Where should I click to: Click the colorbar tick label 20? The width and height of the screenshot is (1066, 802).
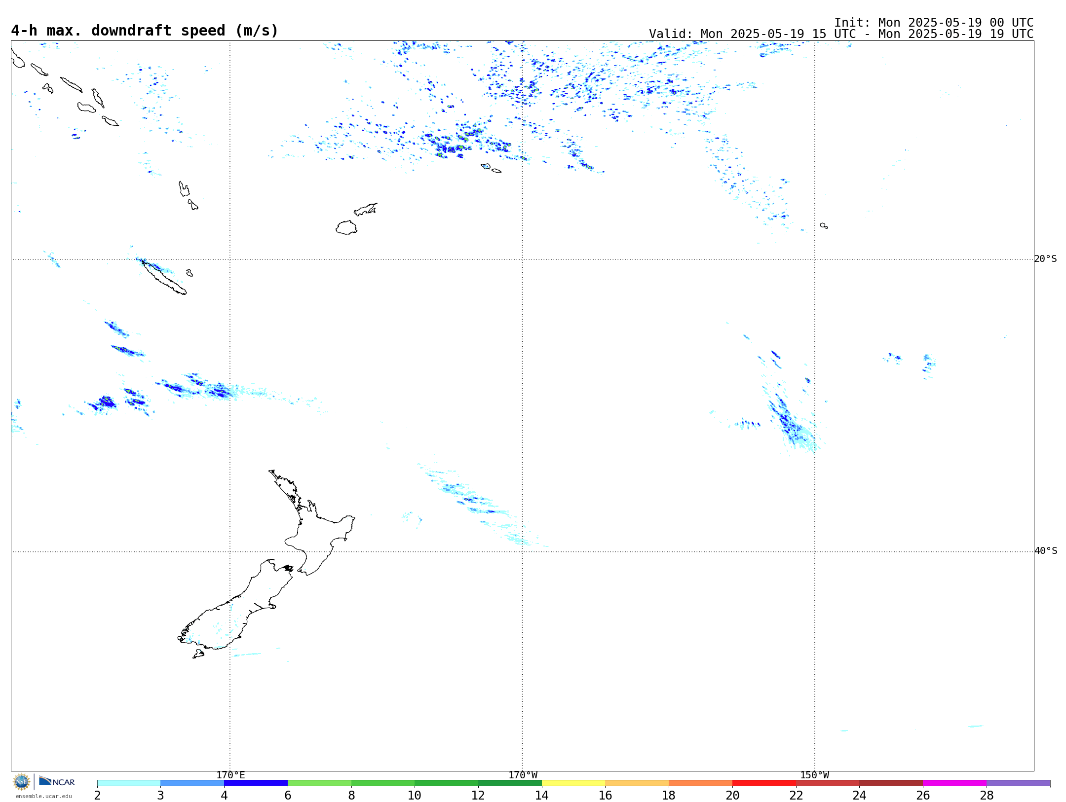(x=732, y=795)
